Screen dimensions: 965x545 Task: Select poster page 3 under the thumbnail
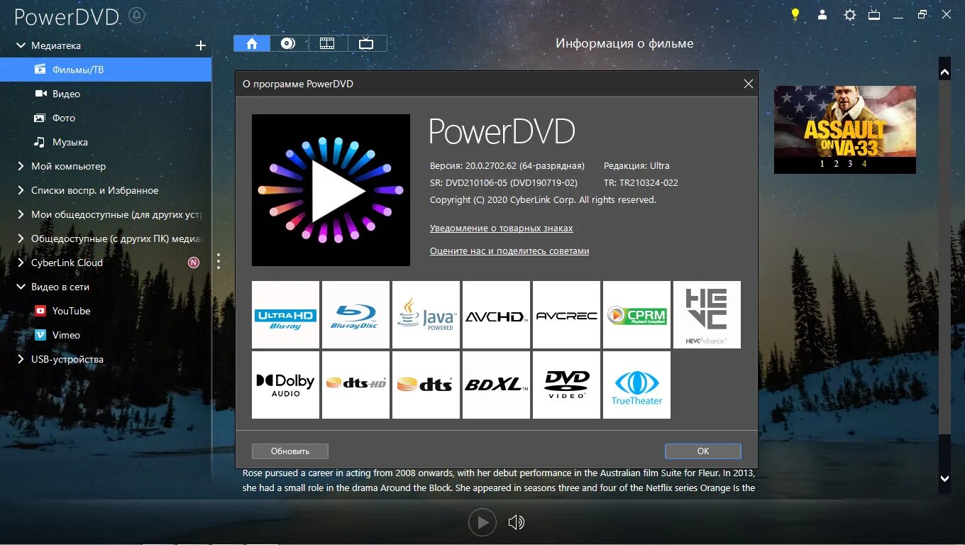pyautogui.click(x=850, y=164)
